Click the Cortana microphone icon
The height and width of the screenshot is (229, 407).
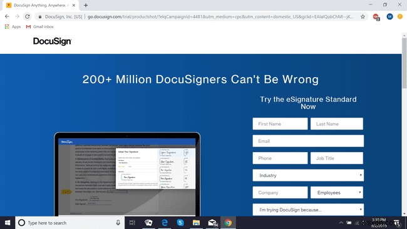(118, 223)
